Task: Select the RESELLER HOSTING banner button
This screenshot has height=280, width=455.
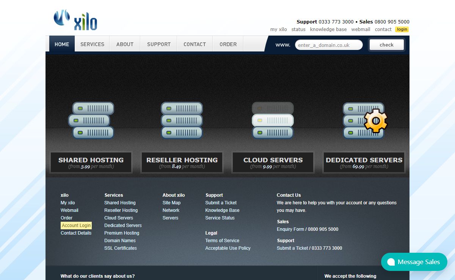Action: coord(182,163)
